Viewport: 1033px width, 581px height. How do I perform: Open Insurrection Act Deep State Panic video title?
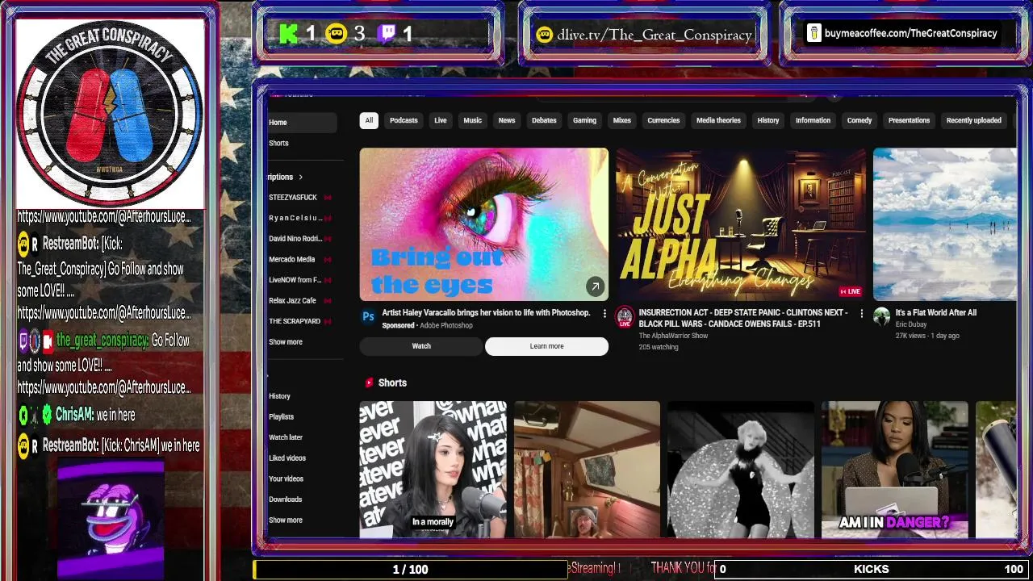(742, 318)
